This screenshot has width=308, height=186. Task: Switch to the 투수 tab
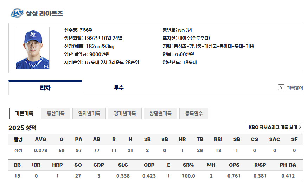point(119,88)
